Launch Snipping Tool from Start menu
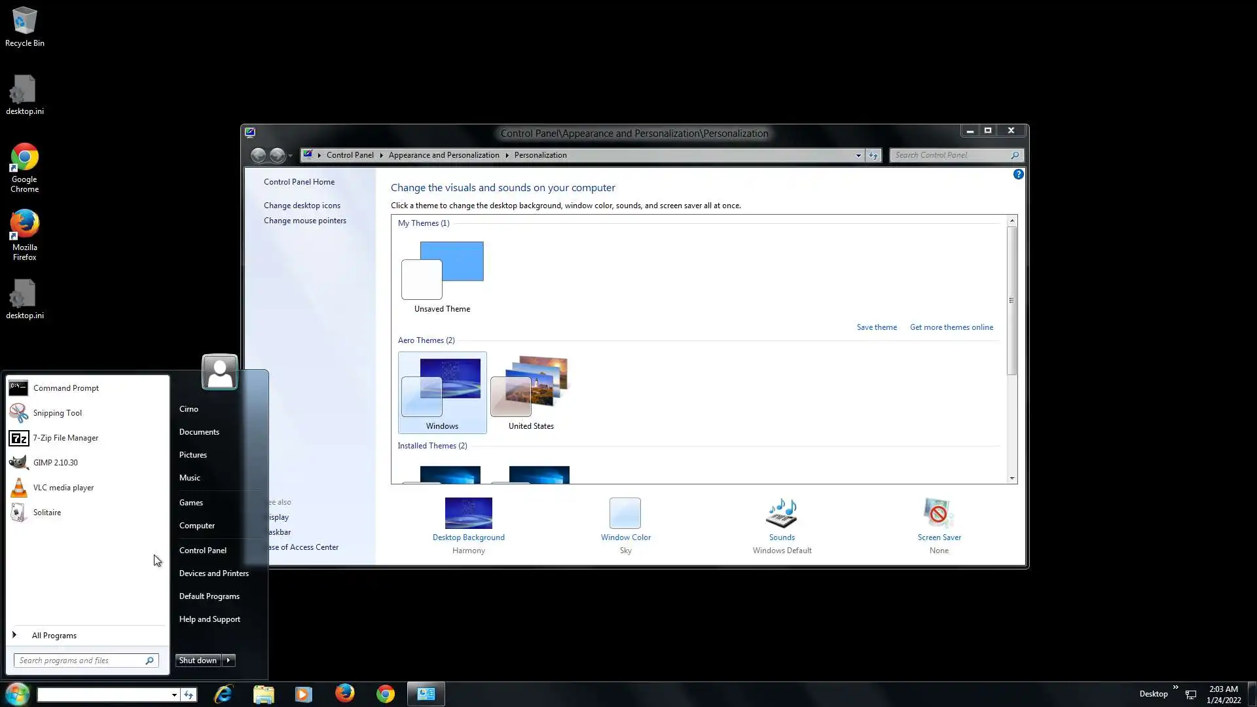Image resolution: width=1257 pixels, height=707 pixels. 57,413
